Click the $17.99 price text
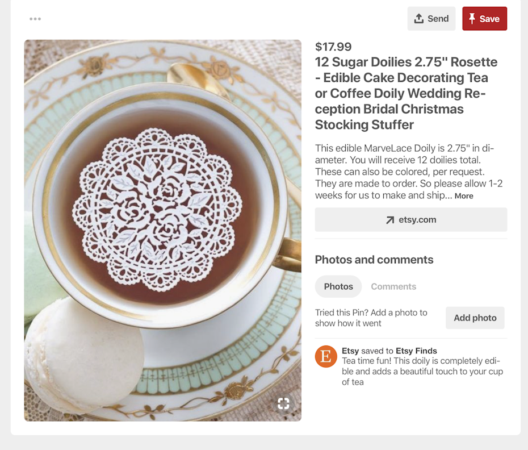The height and width of the screenshot is (450, 528). pos(333,47)
